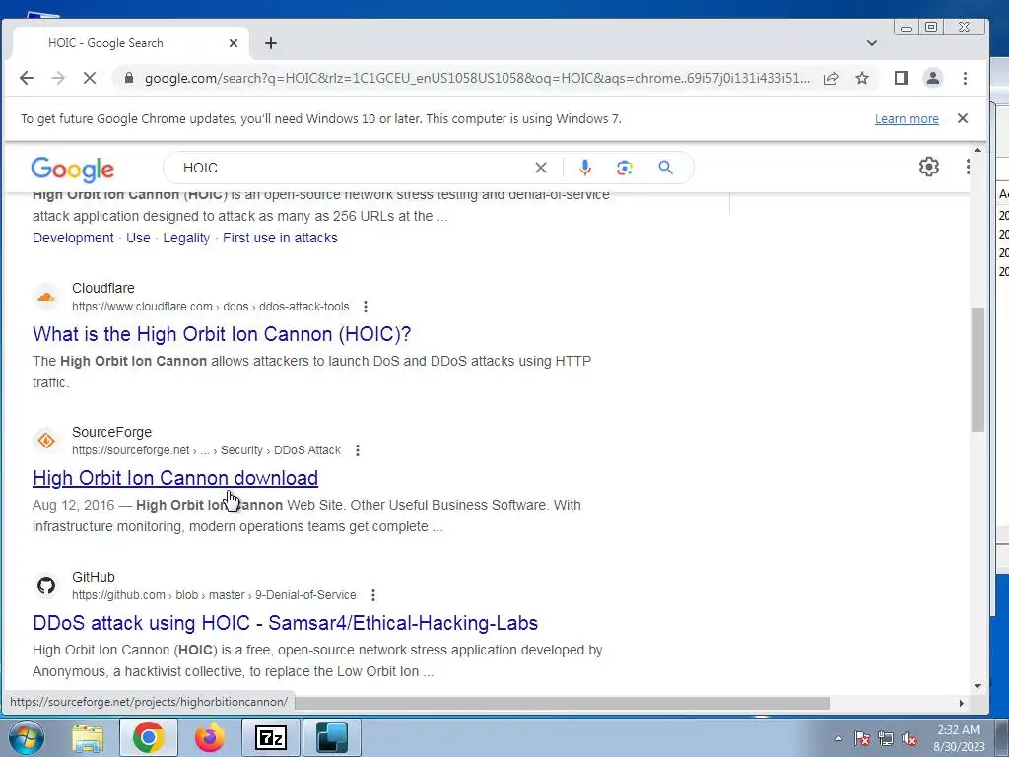Go back to the previous page
Viewport: 1009px width, 757px height.
tap(27, 78)
